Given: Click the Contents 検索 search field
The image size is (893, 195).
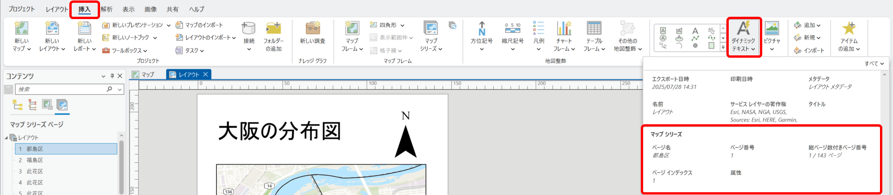Looking at the screenshot, I should pyautogui.click(x=60, y=89).
